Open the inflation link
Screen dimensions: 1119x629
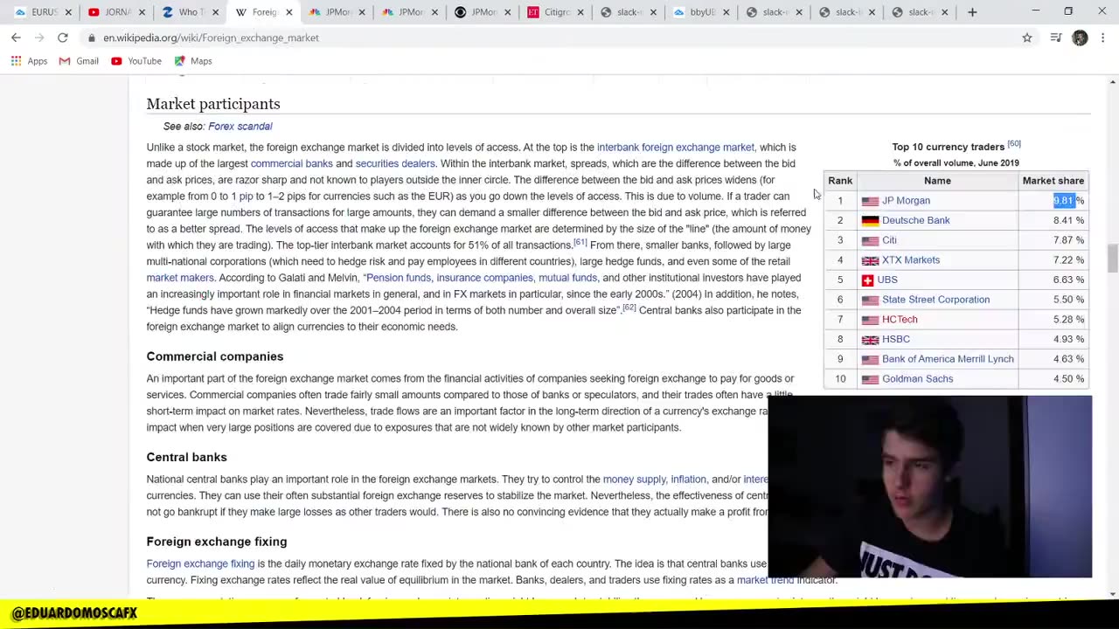688,480
